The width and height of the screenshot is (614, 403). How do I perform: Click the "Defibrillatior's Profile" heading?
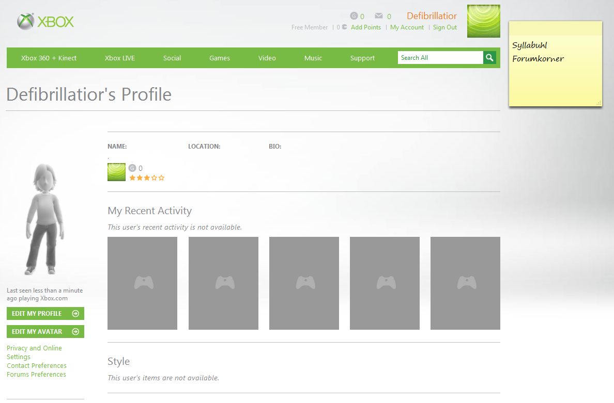[x=89, y=94]
